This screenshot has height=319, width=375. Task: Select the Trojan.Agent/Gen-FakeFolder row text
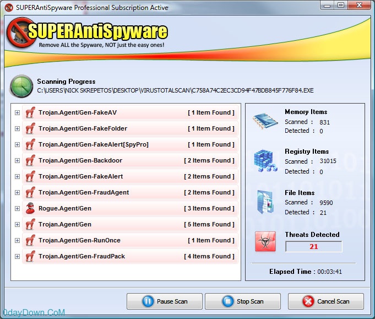tap(83, 128)
